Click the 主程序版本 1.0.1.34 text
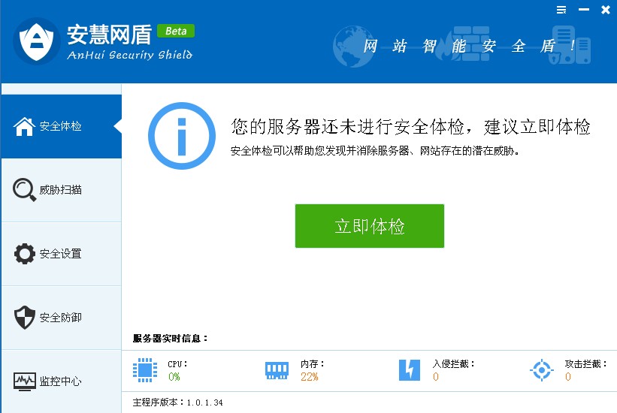 (178, 402)
